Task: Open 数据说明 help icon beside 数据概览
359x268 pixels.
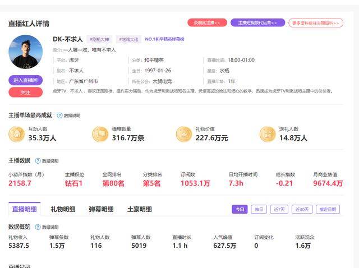Action: pos(38,227)
